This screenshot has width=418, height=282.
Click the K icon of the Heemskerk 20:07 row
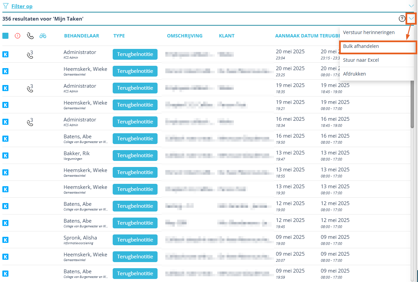[5, 257]
